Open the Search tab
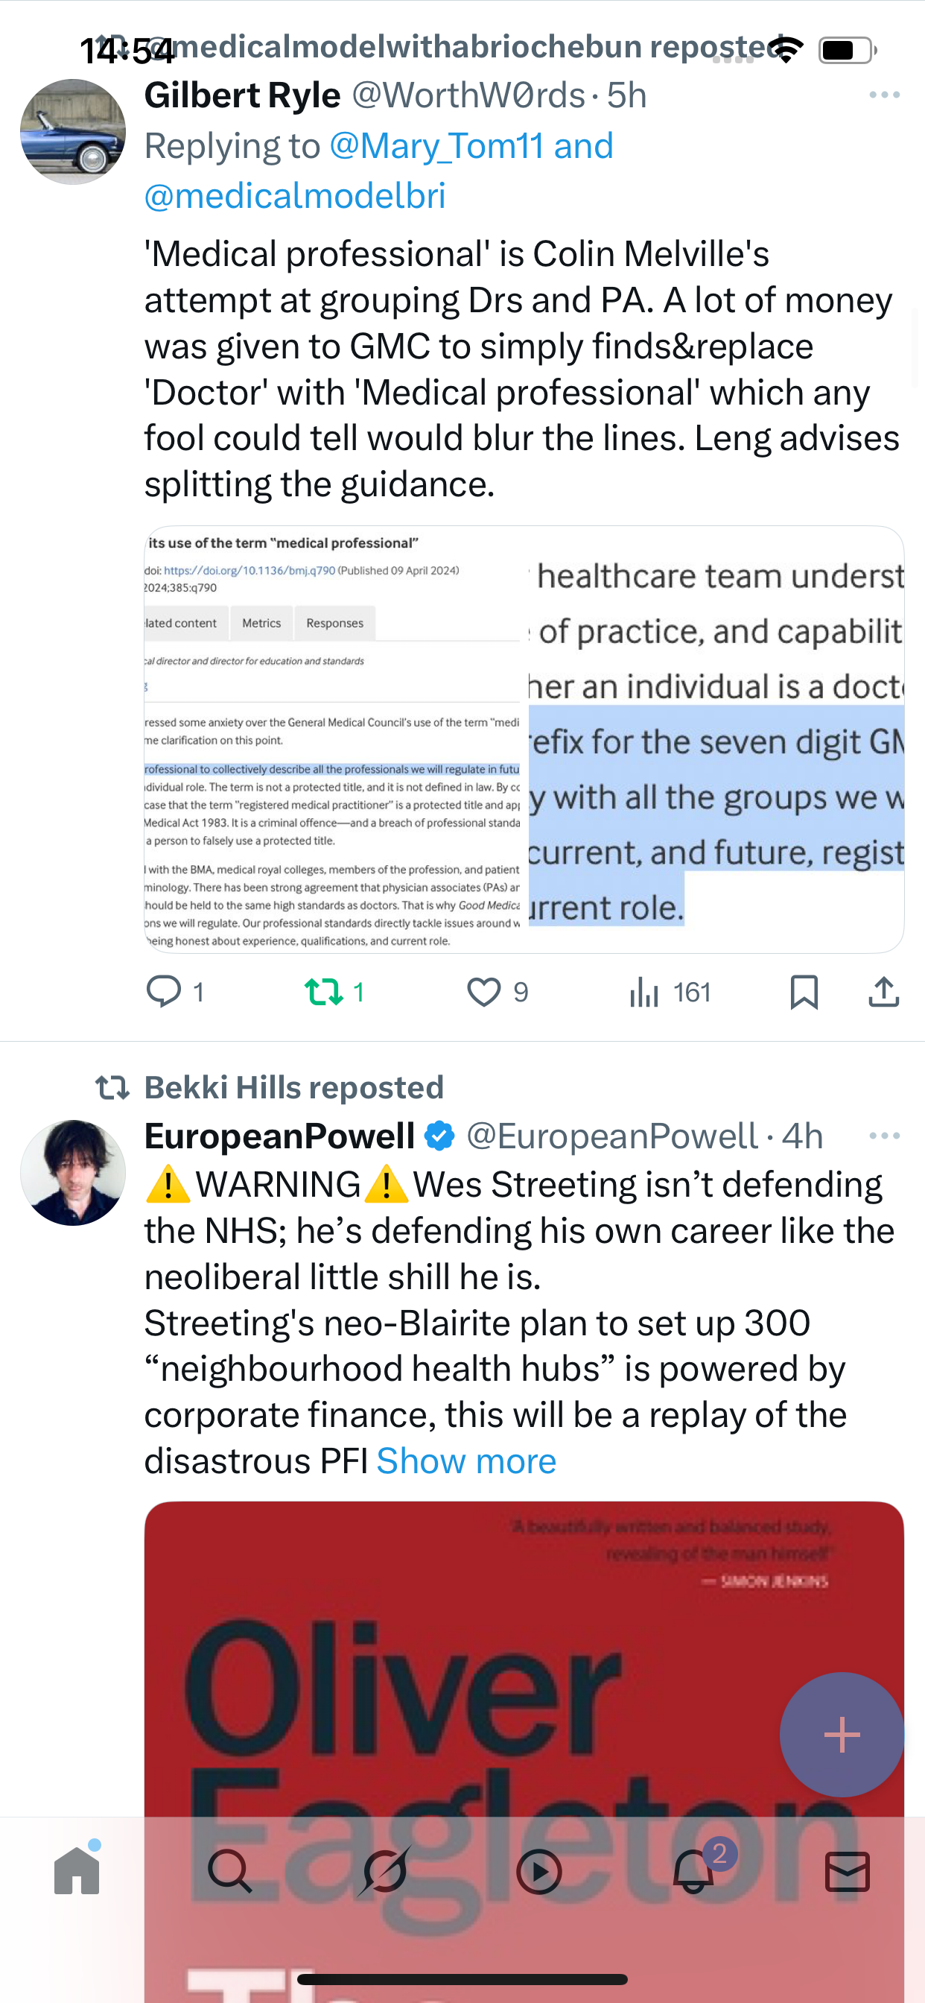Screen dimensions: 925x2003 coord(230,1871)
